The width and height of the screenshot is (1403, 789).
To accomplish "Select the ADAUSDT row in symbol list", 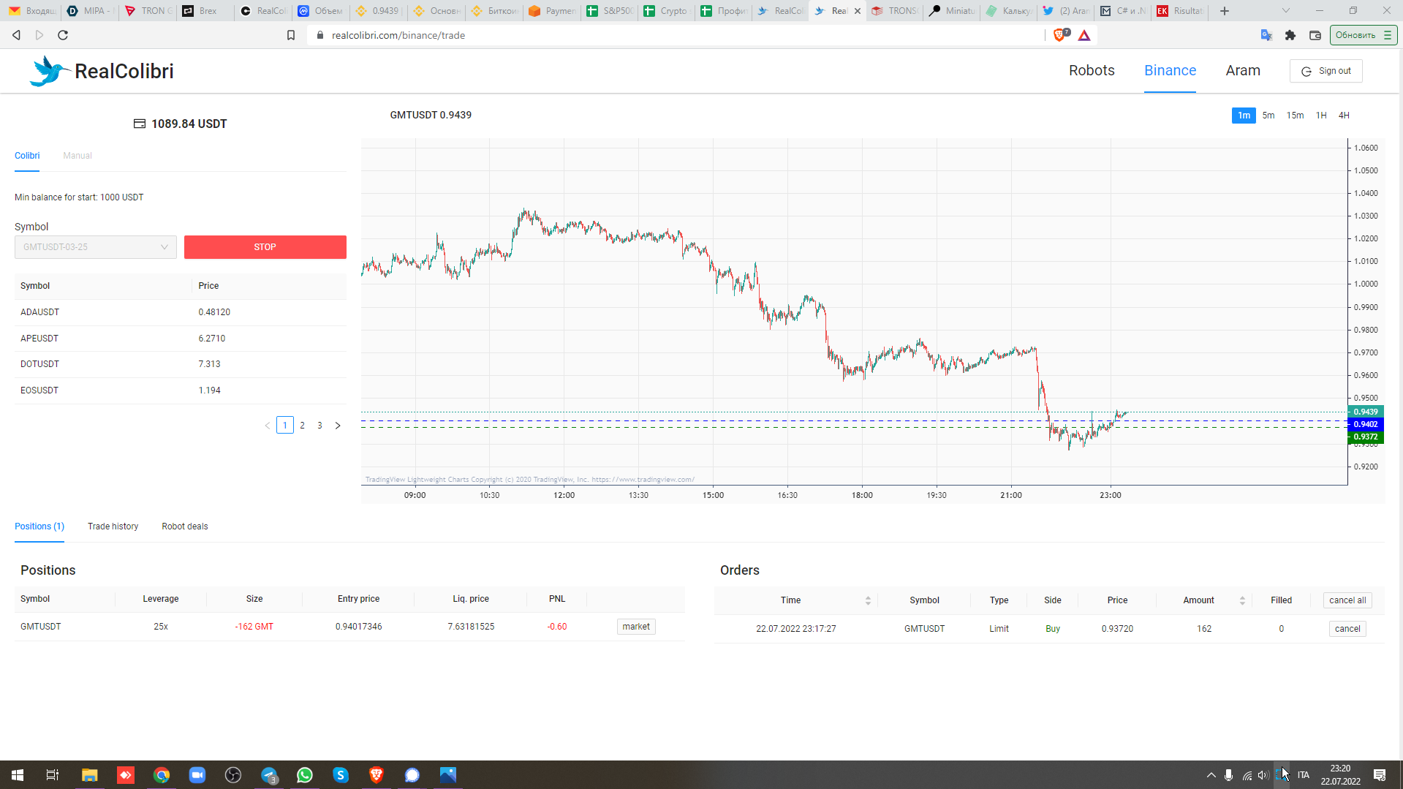I will (x=181, y=312).
